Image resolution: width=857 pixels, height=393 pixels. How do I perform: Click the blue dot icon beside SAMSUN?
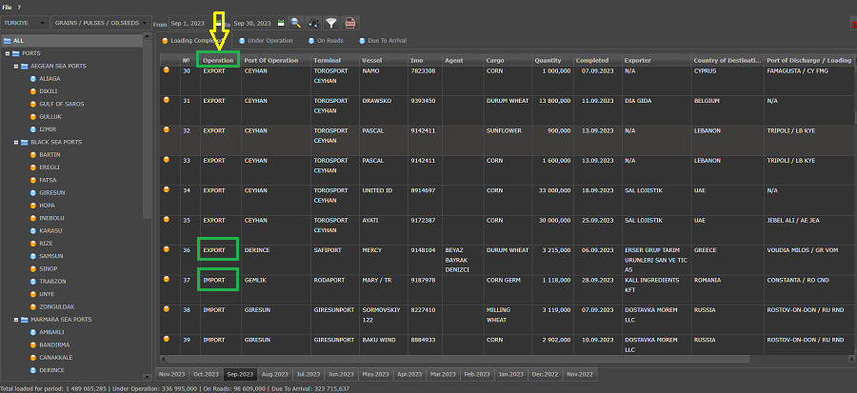point(32,256)
